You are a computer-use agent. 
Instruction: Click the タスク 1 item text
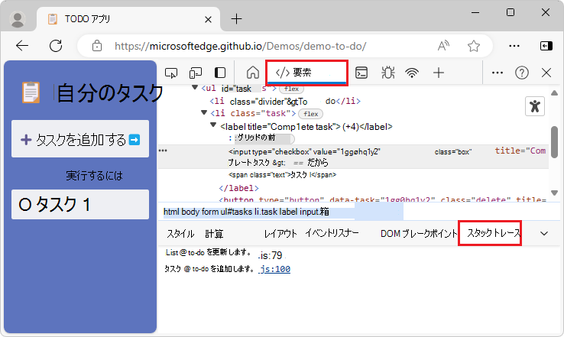pyautogui.click(x=63, y=205)
